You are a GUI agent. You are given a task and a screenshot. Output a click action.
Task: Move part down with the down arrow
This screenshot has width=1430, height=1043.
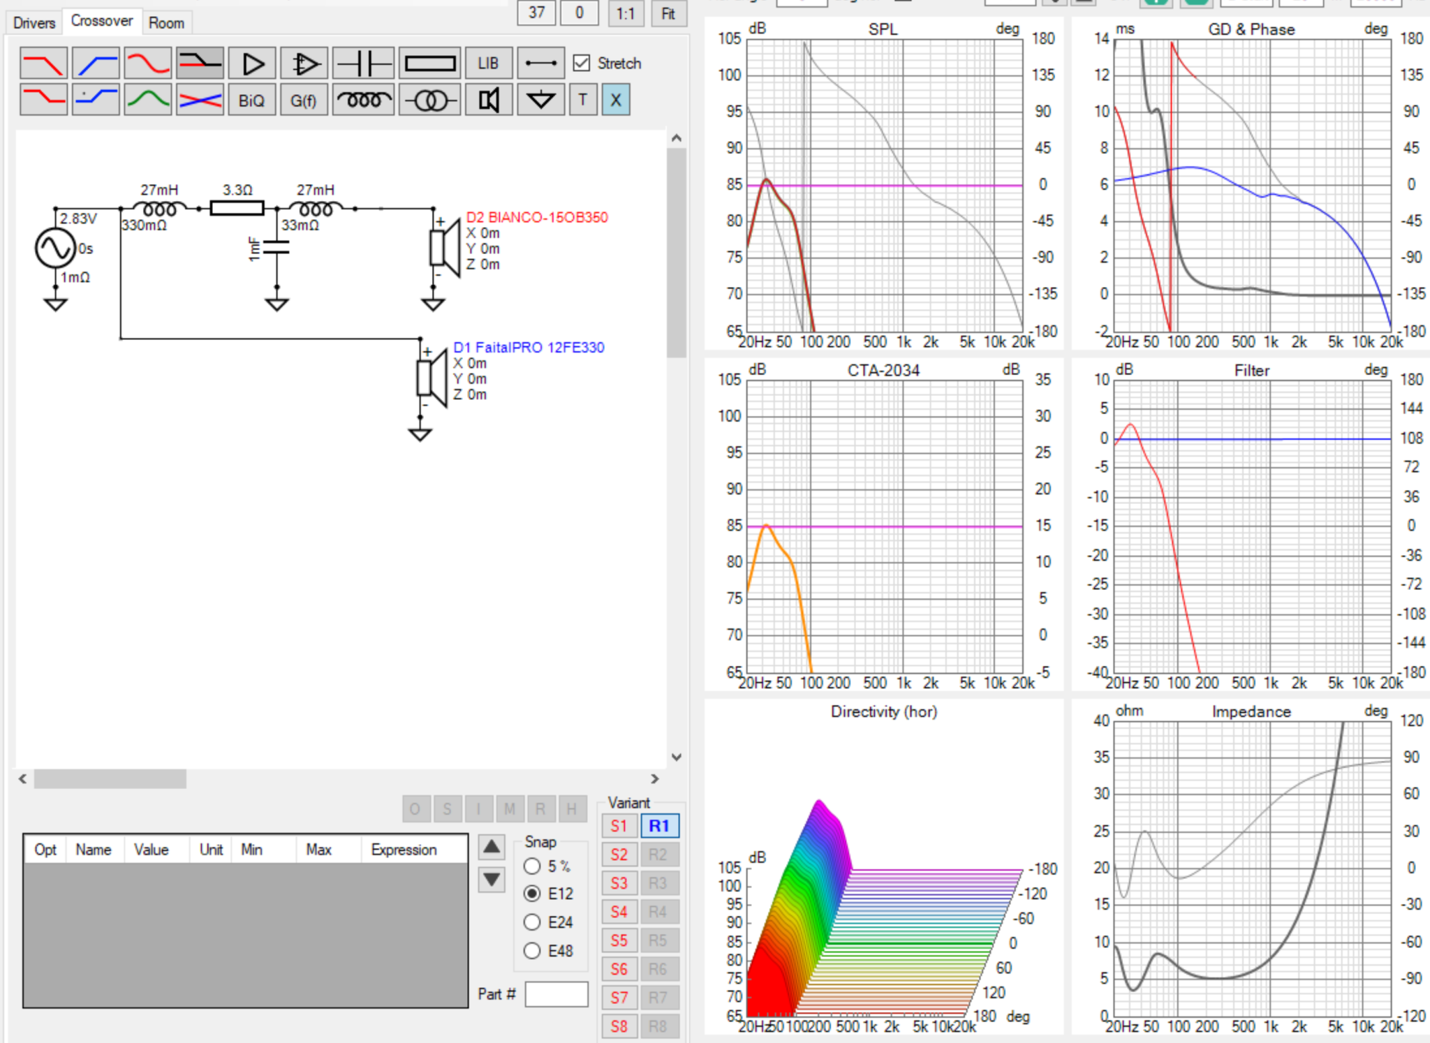[492, 880]
